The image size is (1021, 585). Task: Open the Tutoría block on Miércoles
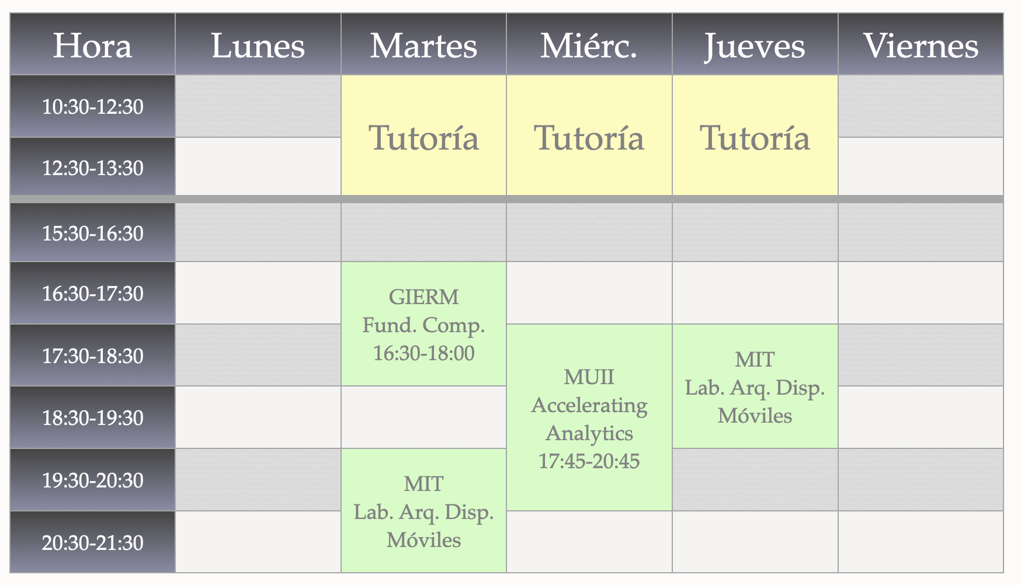[589, 135]
